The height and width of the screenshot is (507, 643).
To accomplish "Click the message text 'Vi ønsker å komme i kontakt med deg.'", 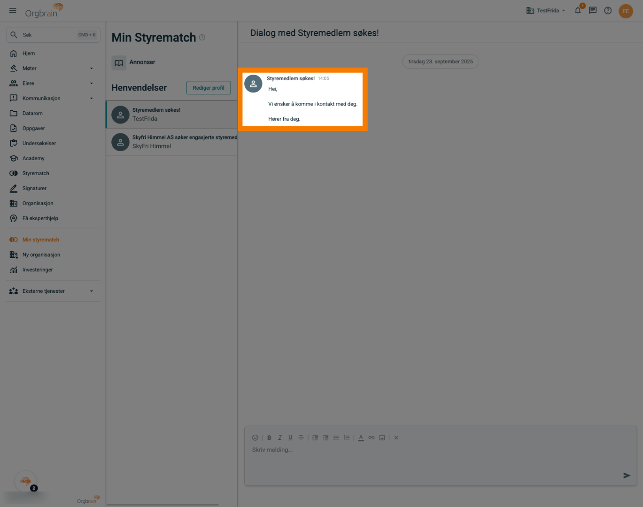I will point(313,104).
